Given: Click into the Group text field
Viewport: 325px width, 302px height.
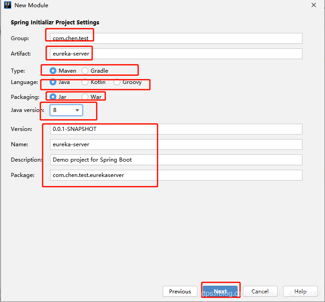Looking at the screenshot, I should point(176,38).
